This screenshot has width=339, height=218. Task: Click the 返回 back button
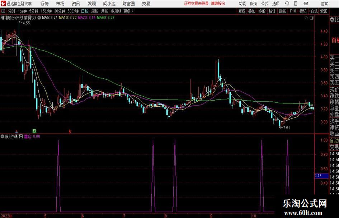point(324,11)
